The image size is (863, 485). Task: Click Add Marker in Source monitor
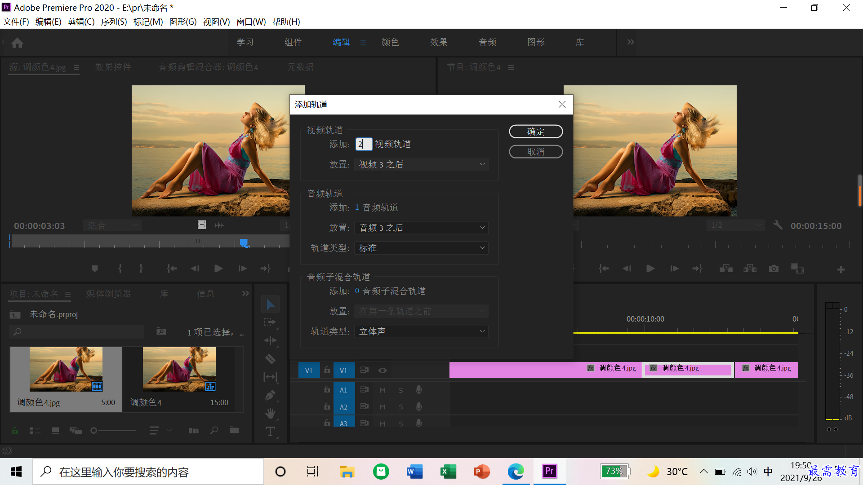click(x=94, y=269)
